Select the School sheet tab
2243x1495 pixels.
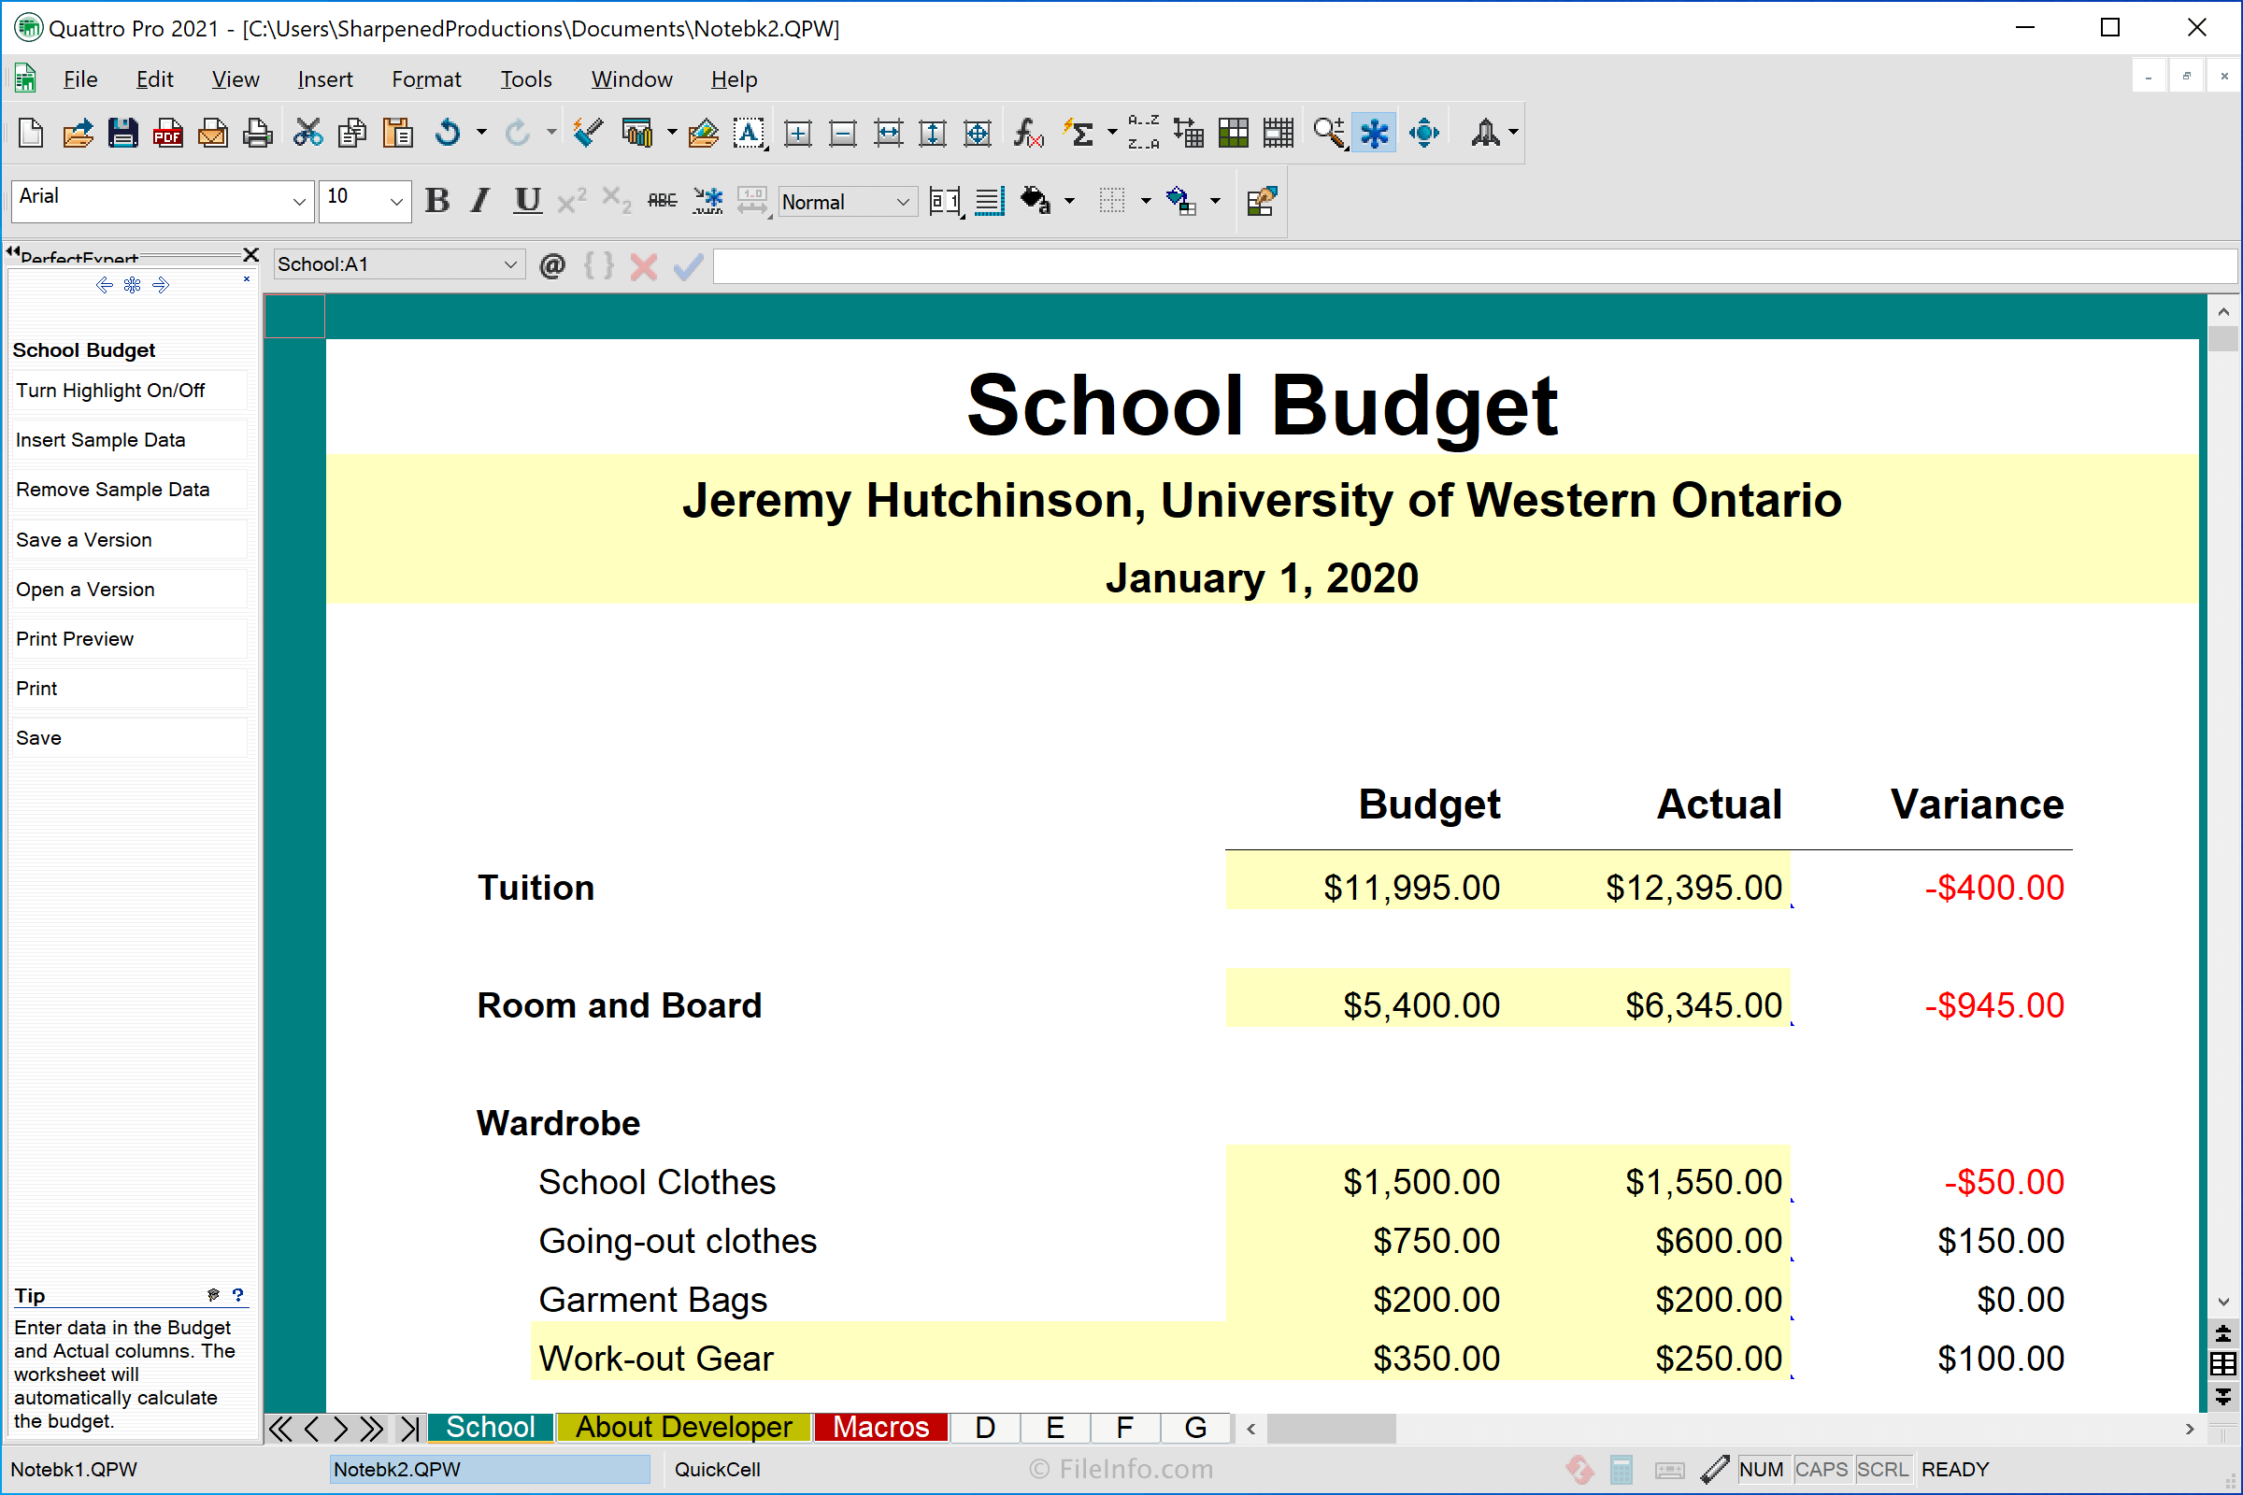click(490, 1428)
